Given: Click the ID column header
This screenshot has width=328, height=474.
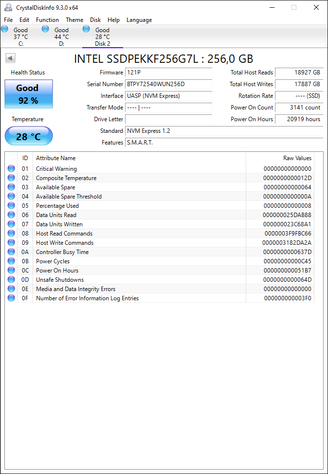Looking at the screenshot, I should pos(25,158).
